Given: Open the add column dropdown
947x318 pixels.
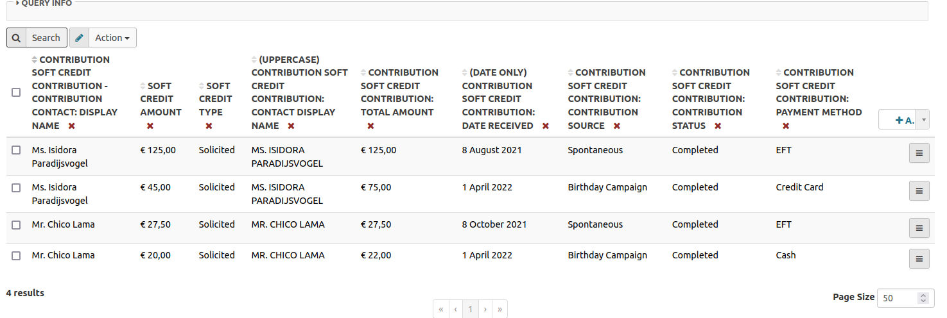Looking at the screenshot, I should (924, 119).
